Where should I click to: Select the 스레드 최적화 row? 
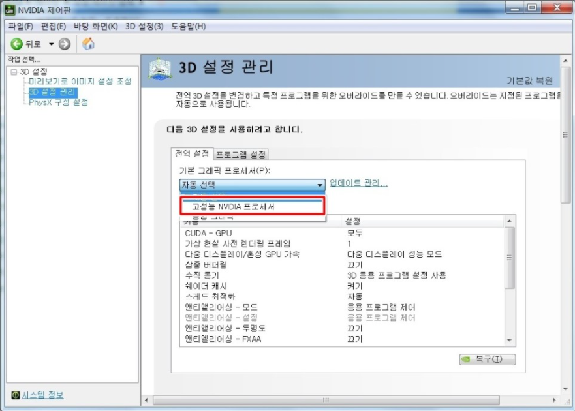click(342, 296)
